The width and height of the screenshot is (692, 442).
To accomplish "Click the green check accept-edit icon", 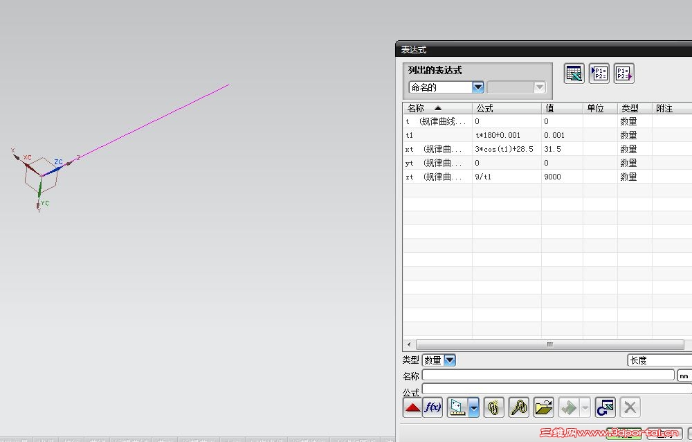I will (569, 407).
